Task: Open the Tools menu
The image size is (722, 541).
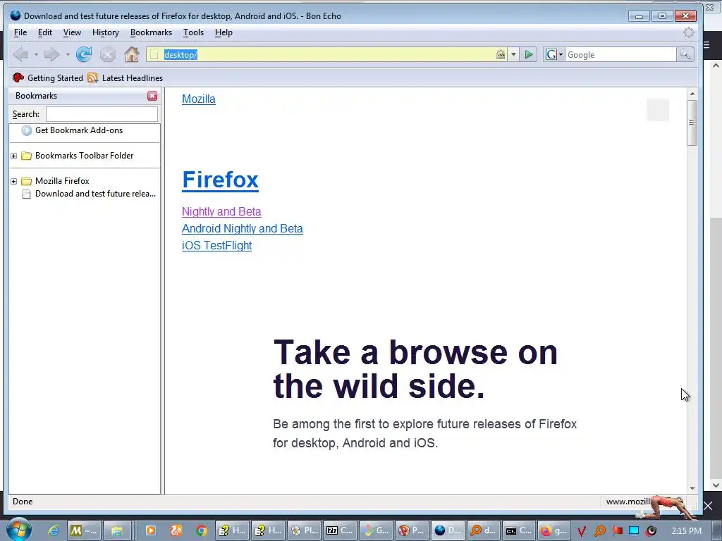Action: point(193,32)
